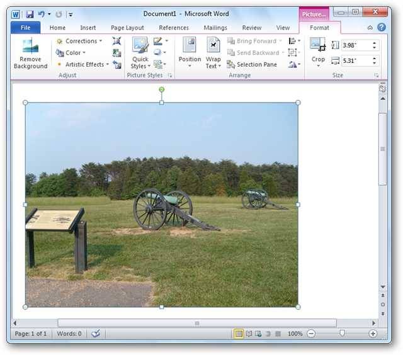Screen dimensions: 403x355
Task: Click the Position button
Action: point(190,53)
